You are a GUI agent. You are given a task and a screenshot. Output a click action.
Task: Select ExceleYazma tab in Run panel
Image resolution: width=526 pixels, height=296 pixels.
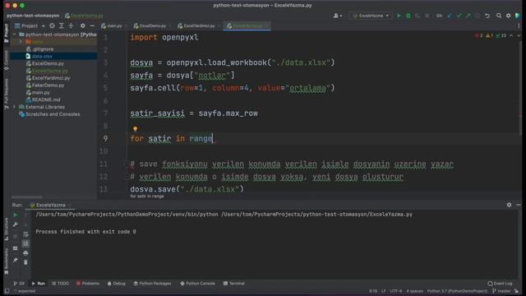[50, 205]
